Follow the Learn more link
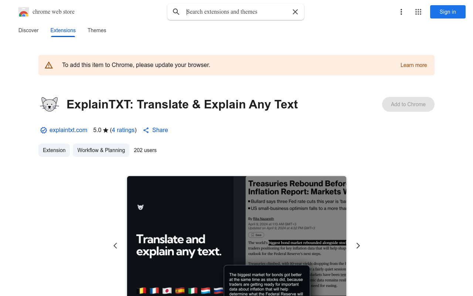473x296 pixels. pos(414,65)
